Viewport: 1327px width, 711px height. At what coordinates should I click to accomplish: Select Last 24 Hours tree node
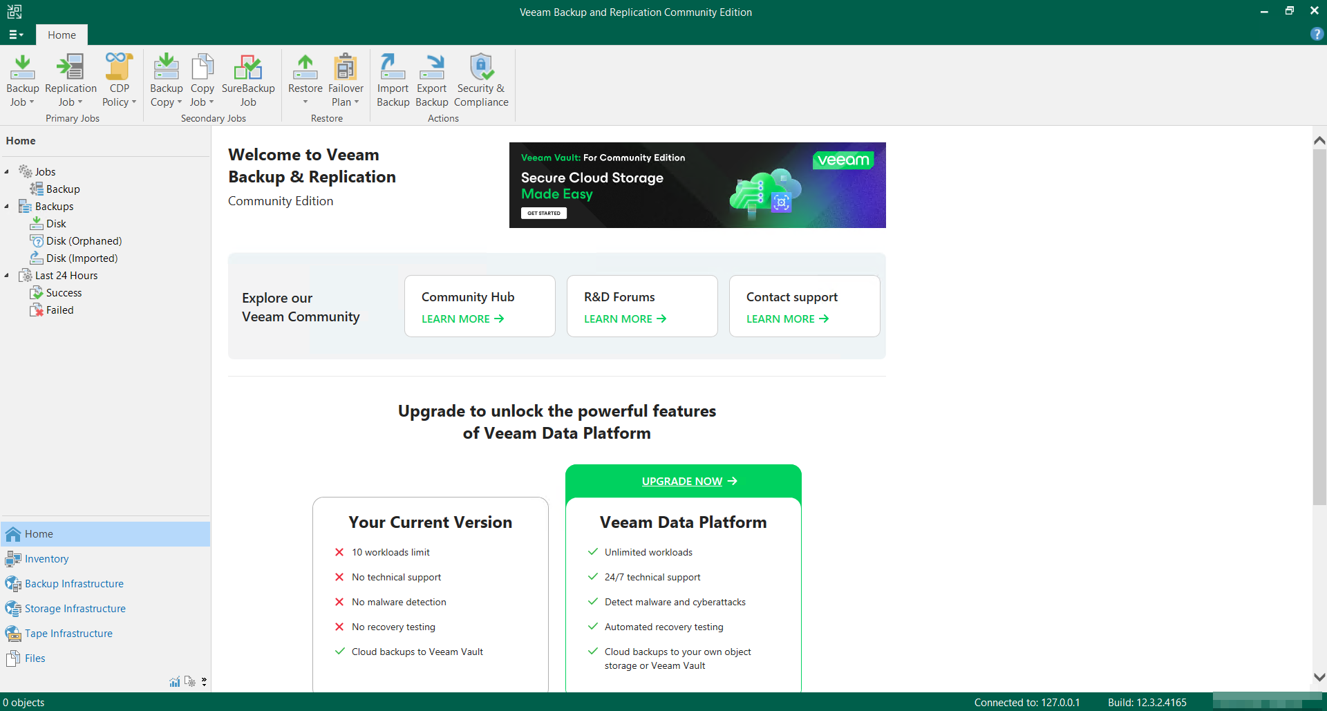pyautogui.click(x=66, y=275)
